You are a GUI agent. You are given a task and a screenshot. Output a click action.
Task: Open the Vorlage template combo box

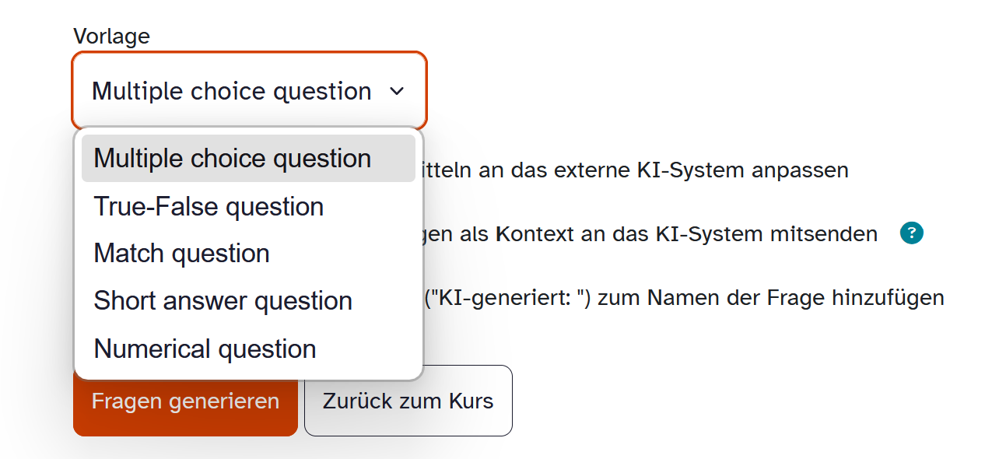pos(249,91)
